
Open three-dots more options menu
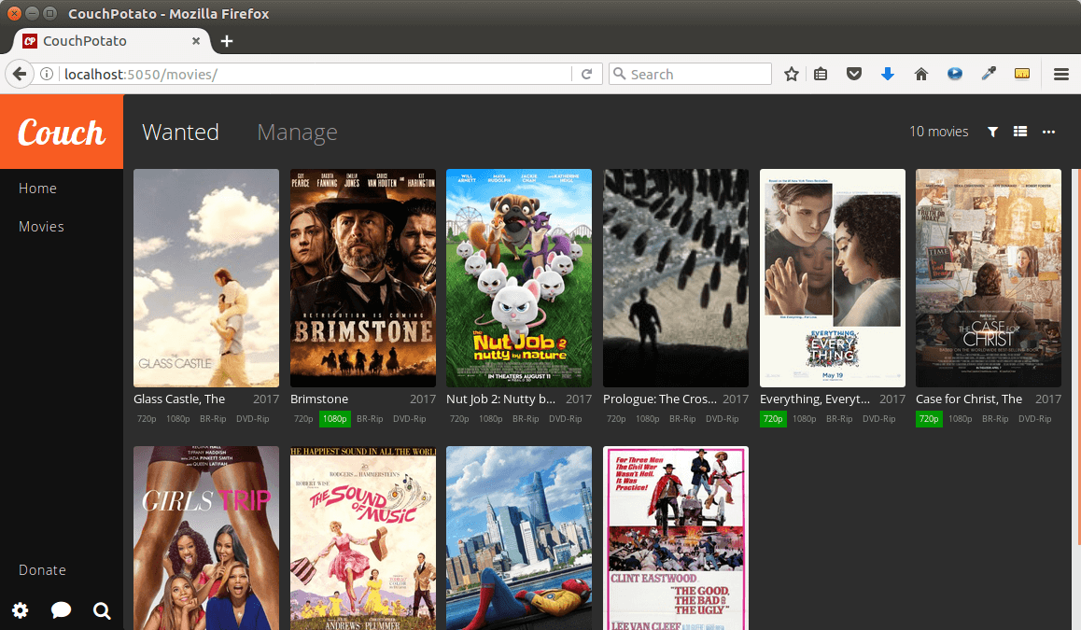(1049, 132)
